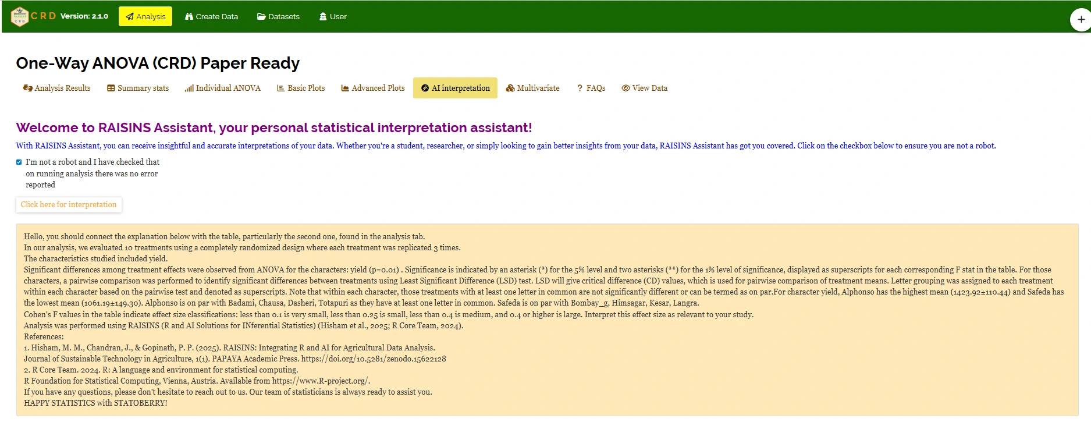Click the Multivariate cubes icon
This screenshot has width=1091, height=422.
tap(510, 88)
